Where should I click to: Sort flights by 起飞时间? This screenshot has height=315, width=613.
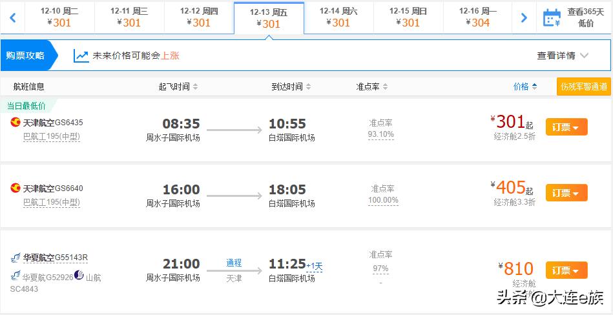(x=178, y=86)
